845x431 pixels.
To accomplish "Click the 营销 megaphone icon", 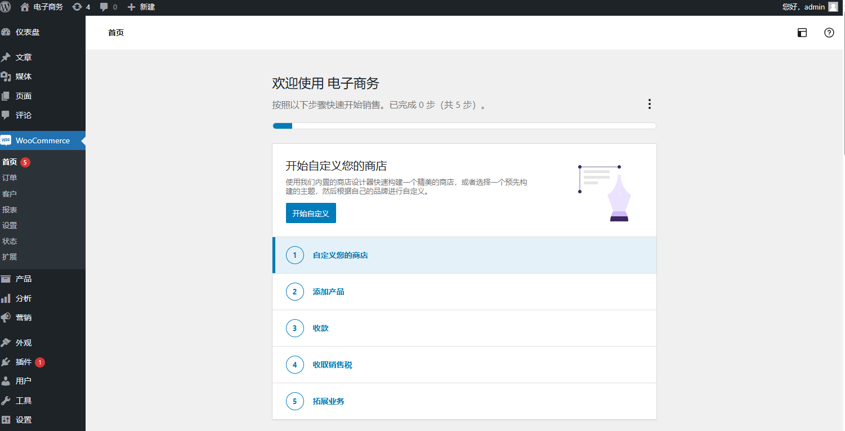I will click(x=6, y=317).
